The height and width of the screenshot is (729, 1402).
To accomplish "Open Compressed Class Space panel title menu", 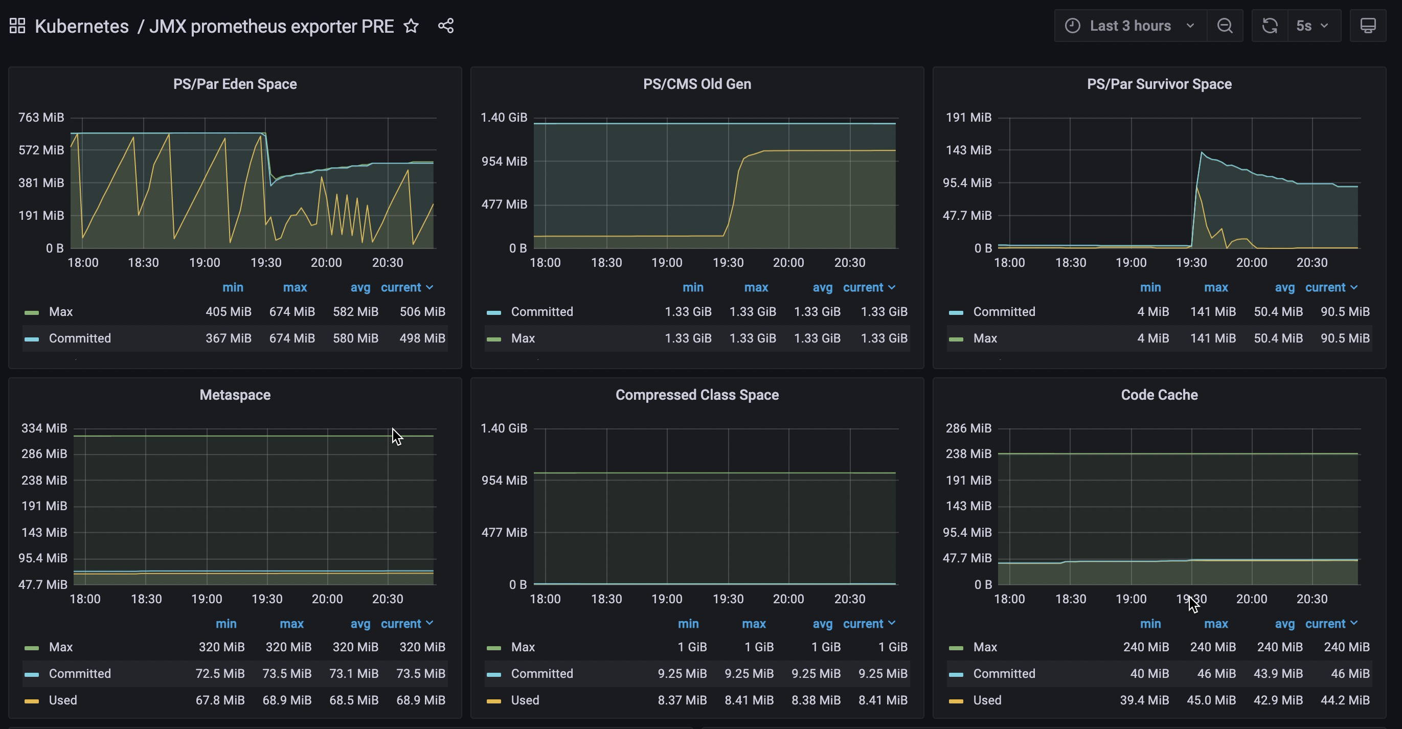I will pos(696,395).
